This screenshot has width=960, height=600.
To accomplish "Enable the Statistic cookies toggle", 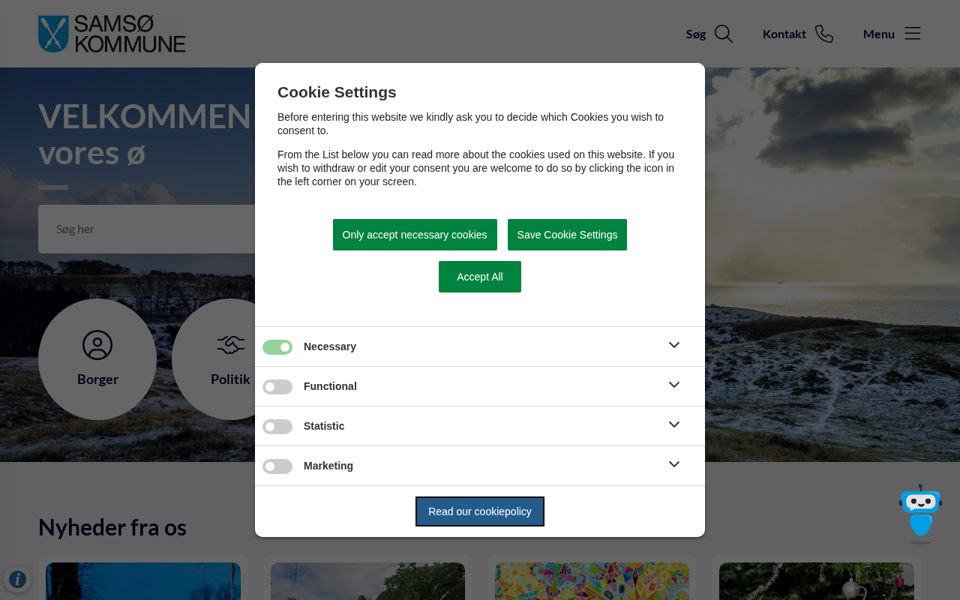I will [277, 427].
